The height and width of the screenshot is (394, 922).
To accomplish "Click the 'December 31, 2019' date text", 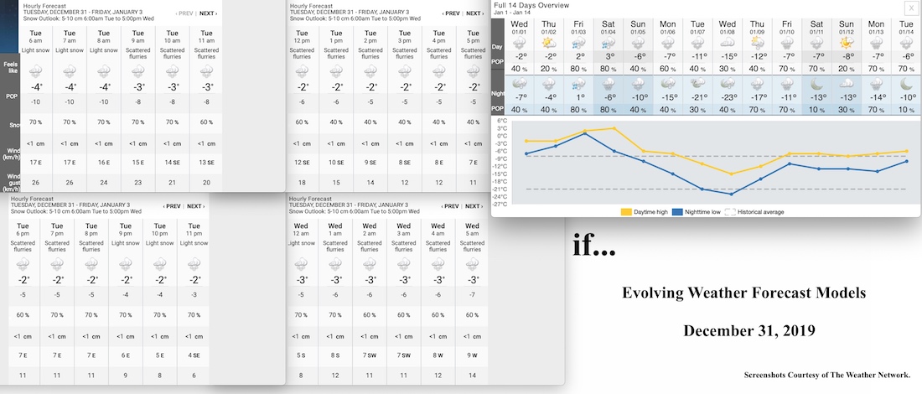I will click(748, 330).
